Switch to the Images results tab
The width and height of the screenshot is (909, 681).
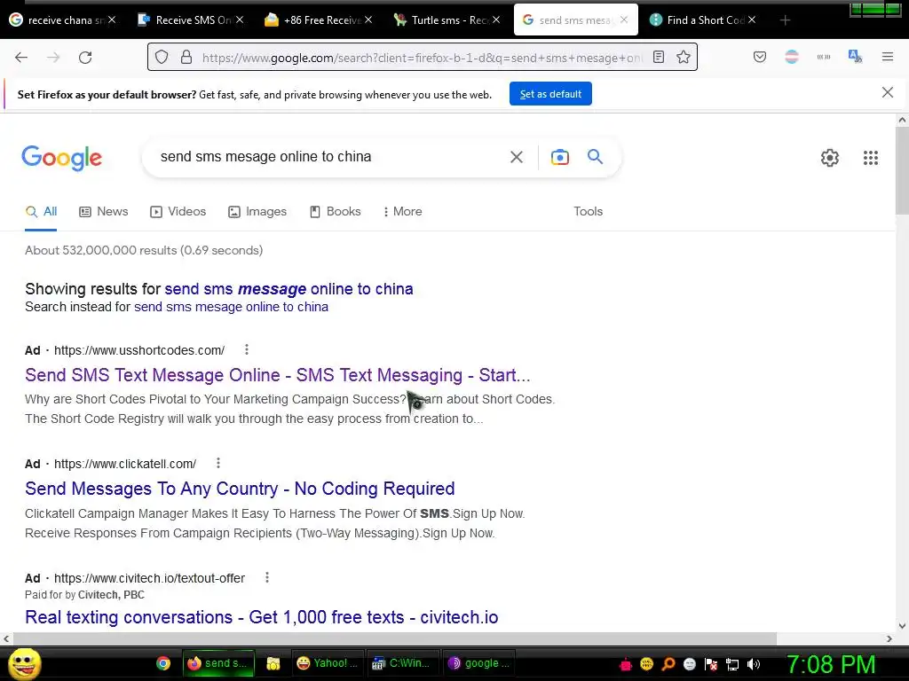tap(257, 211)
